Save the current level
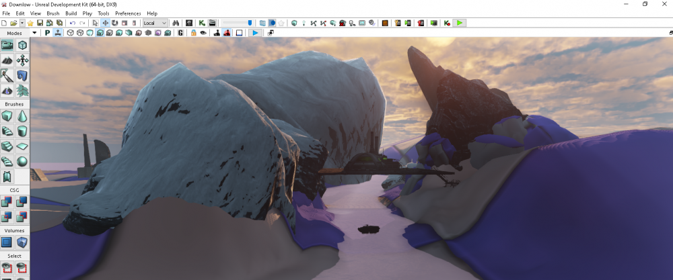The height and width of the screenshot is (280, 673). coord(40,23)
